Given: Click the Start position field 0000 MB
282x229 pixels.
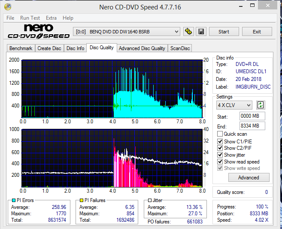Looking at the screenshot, I should click(252, 116).
